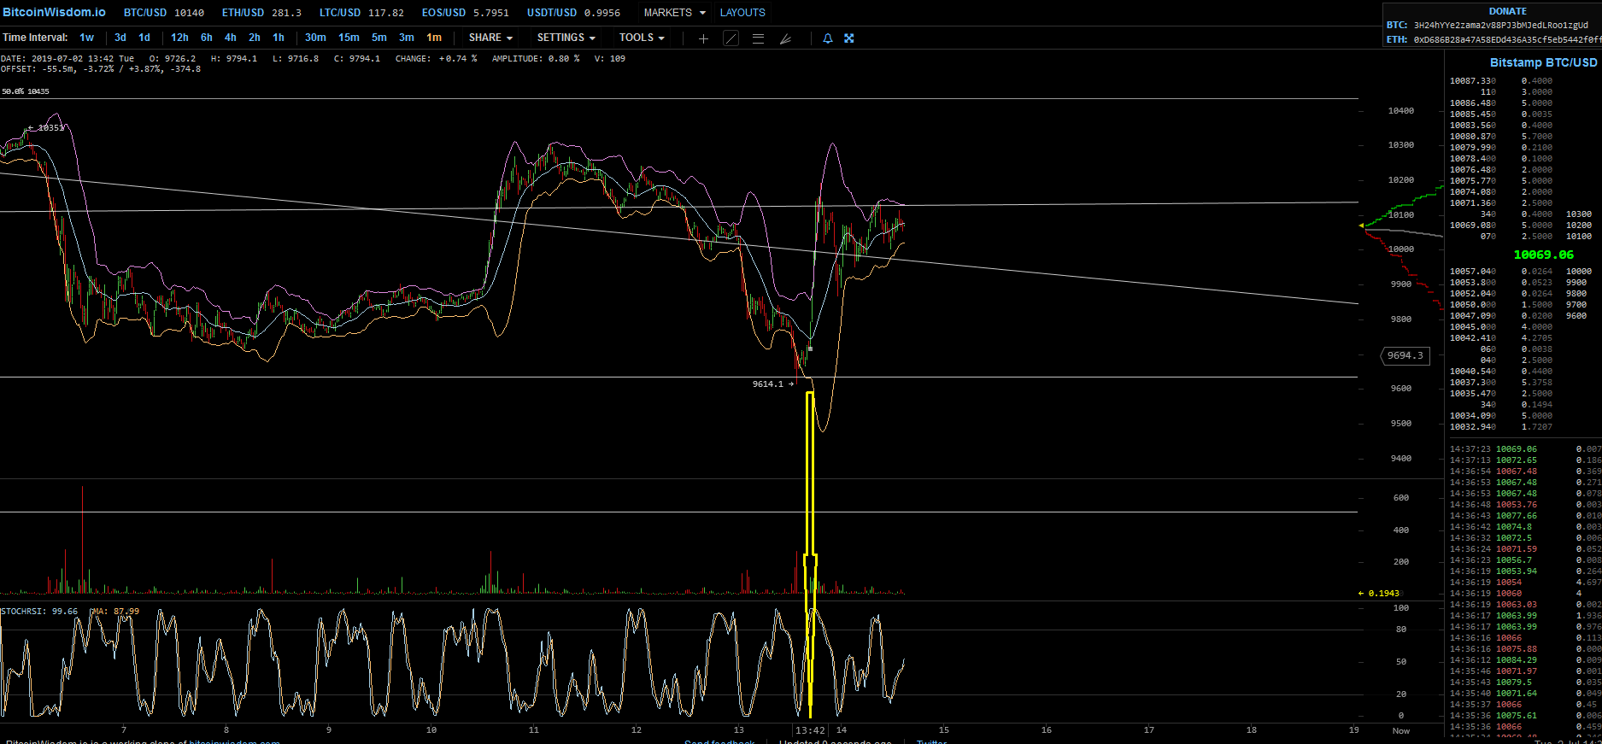
Task: Select the crosshair cursor tool
Action: tap(703, 38)
